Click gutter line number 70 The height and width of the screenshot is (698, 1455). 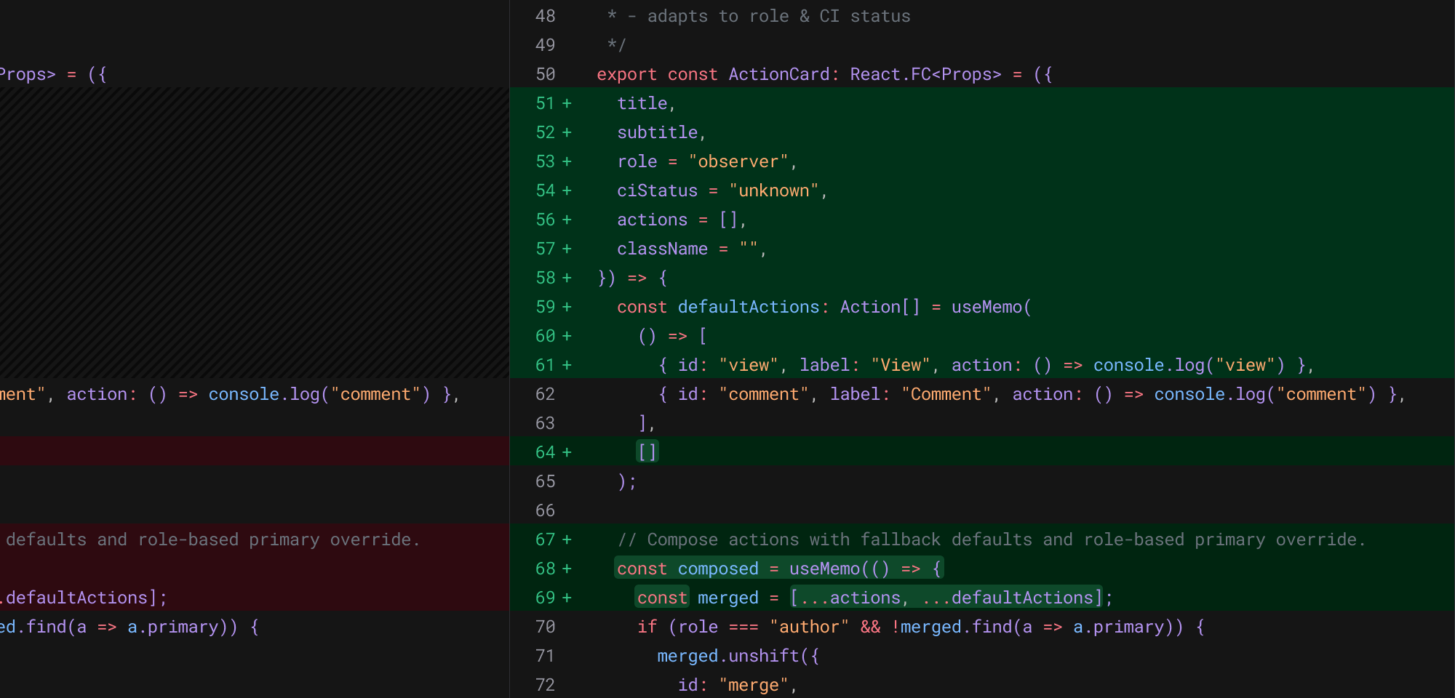(x=545, y=627)
